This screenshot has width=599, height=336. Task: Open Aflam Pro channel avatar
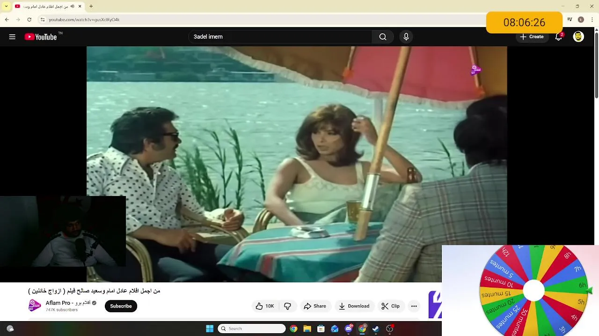[35, 306]
